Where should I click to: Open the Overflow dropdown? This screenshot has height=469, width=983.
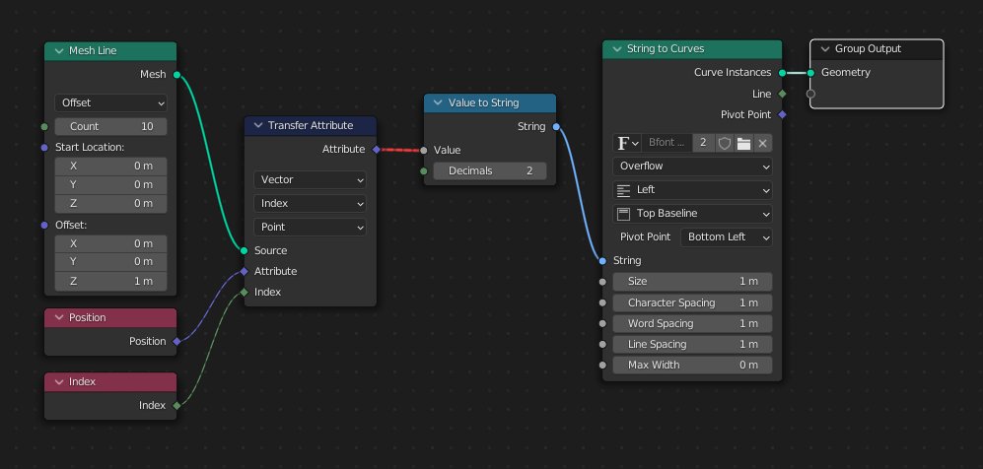[692, 166]
